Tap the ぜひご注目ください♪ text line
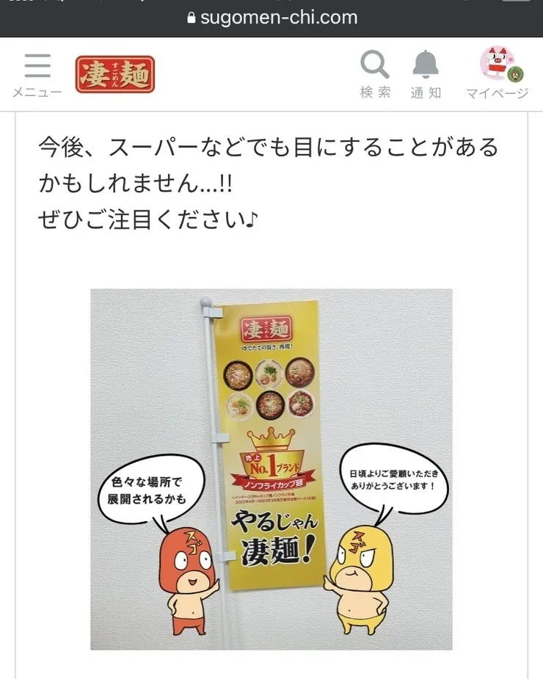Screen dimensions: 543x679 [148, 219]
